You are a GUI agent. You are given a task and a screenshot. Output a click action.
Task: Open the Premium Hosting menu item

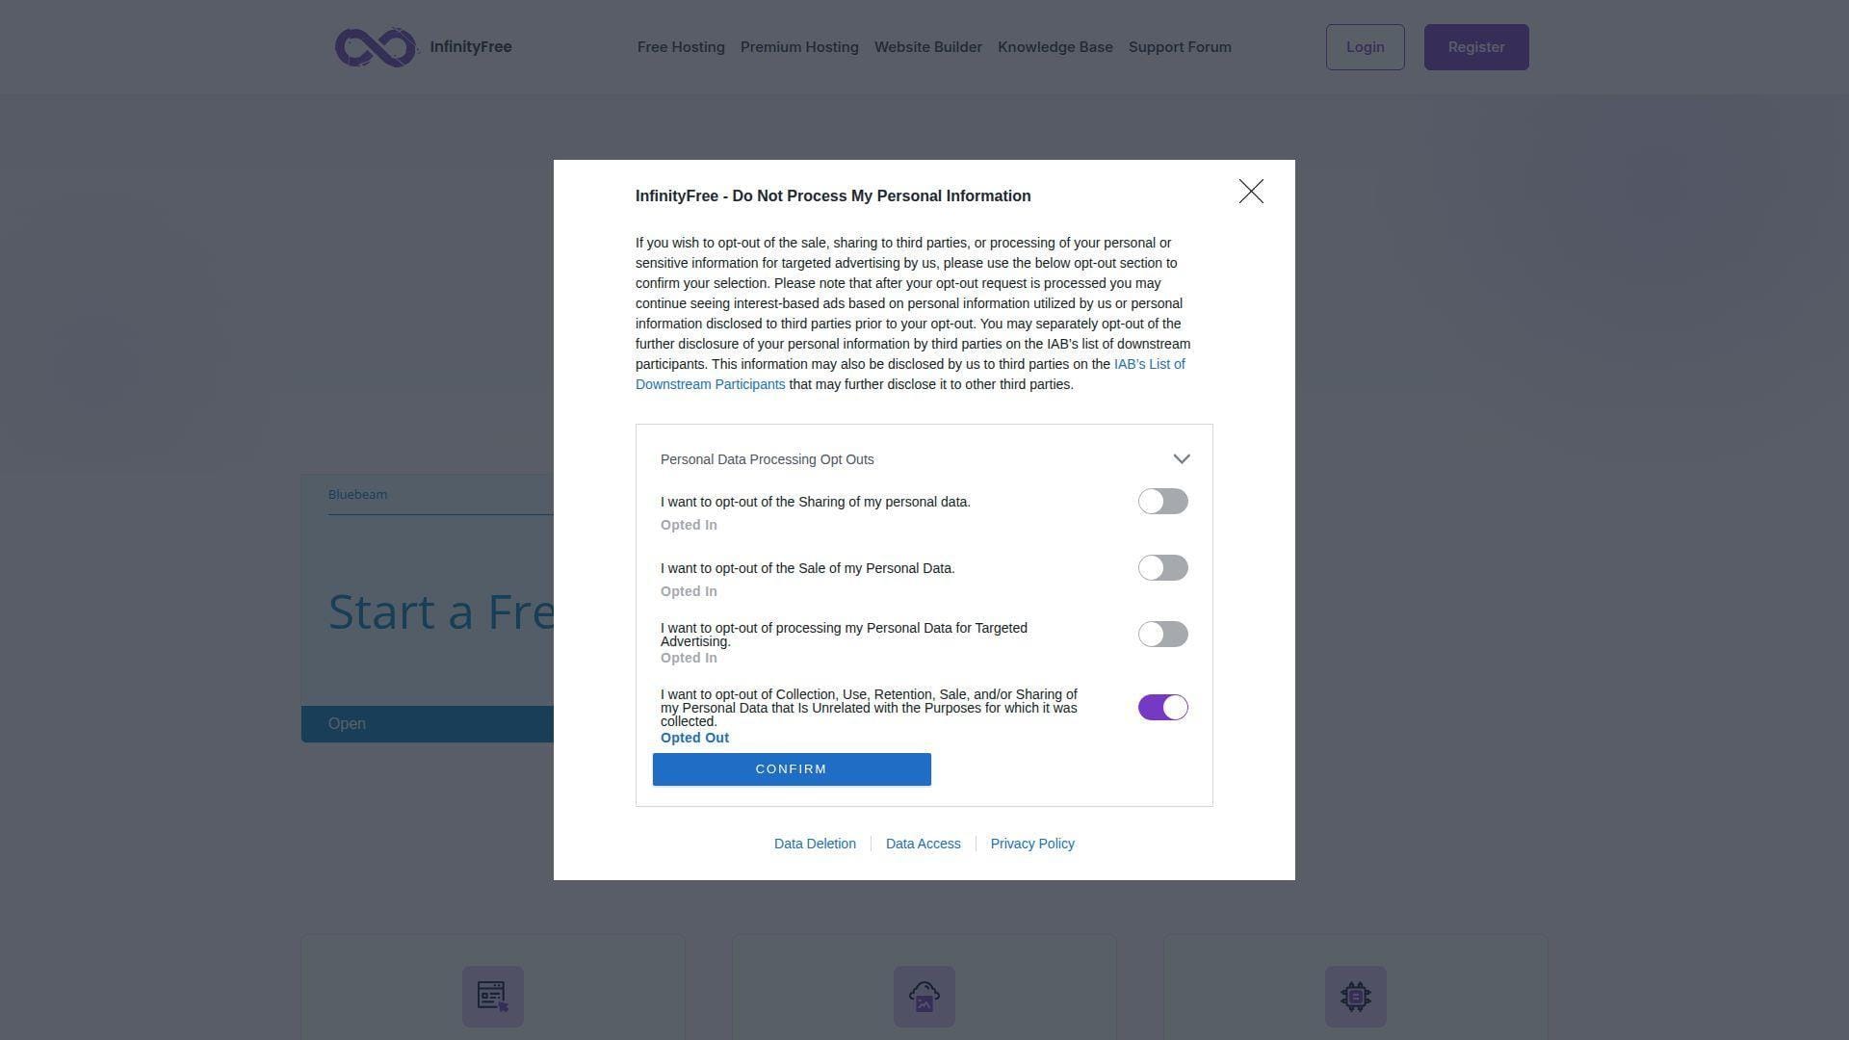(x=799, y=47)
